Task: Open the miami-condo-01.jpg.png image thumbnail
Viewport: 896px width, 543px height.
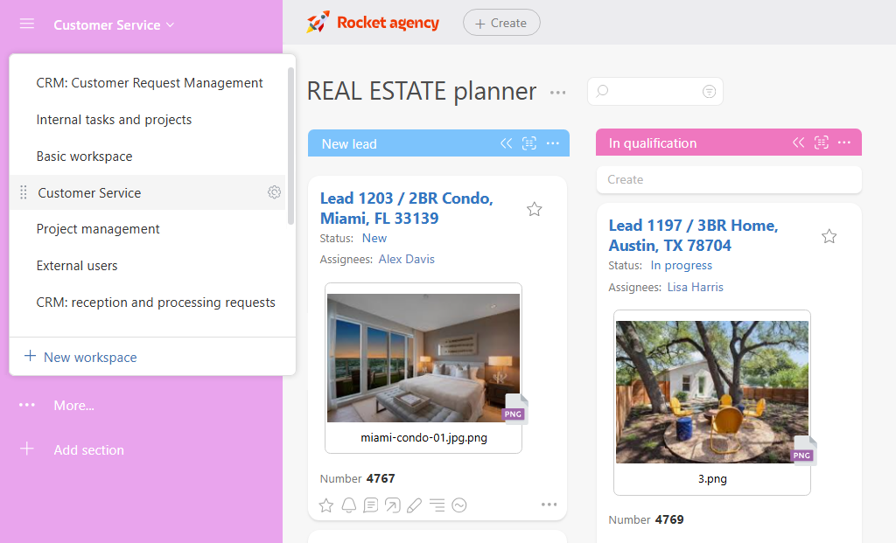Action: click(423, 358)
